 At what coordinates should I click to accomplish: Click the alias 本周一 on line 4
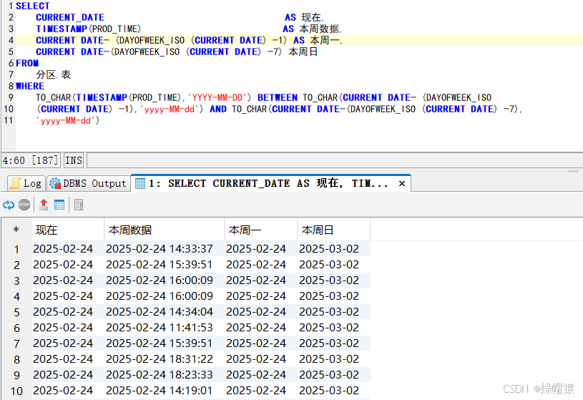pos(325,40)
